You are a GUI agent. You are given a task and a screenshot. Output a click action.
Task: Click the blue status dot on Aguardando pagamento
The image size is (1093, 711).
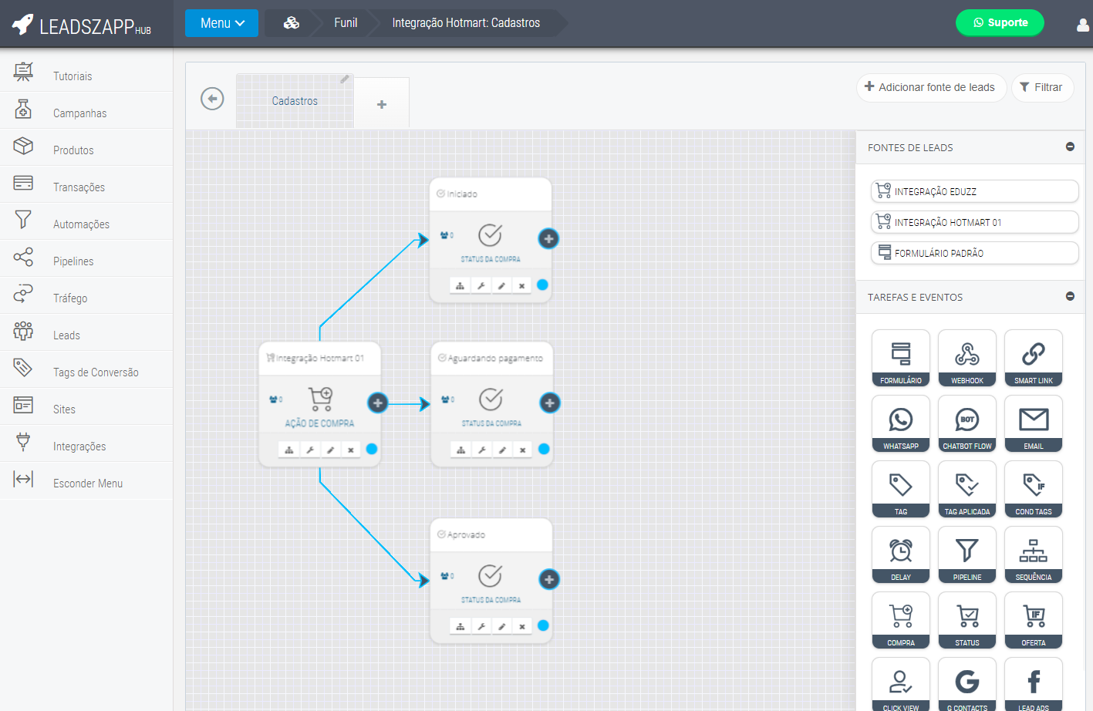(x=544, y=449)
